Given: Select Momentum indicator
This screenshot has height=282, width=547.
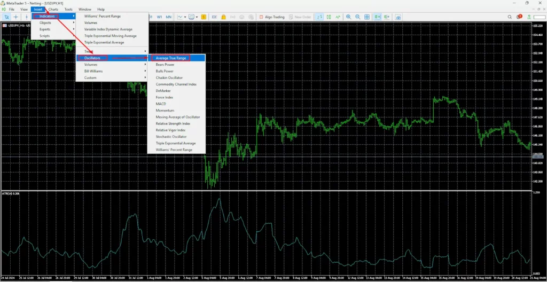Looking at the screenshot, I should [176, 111].
